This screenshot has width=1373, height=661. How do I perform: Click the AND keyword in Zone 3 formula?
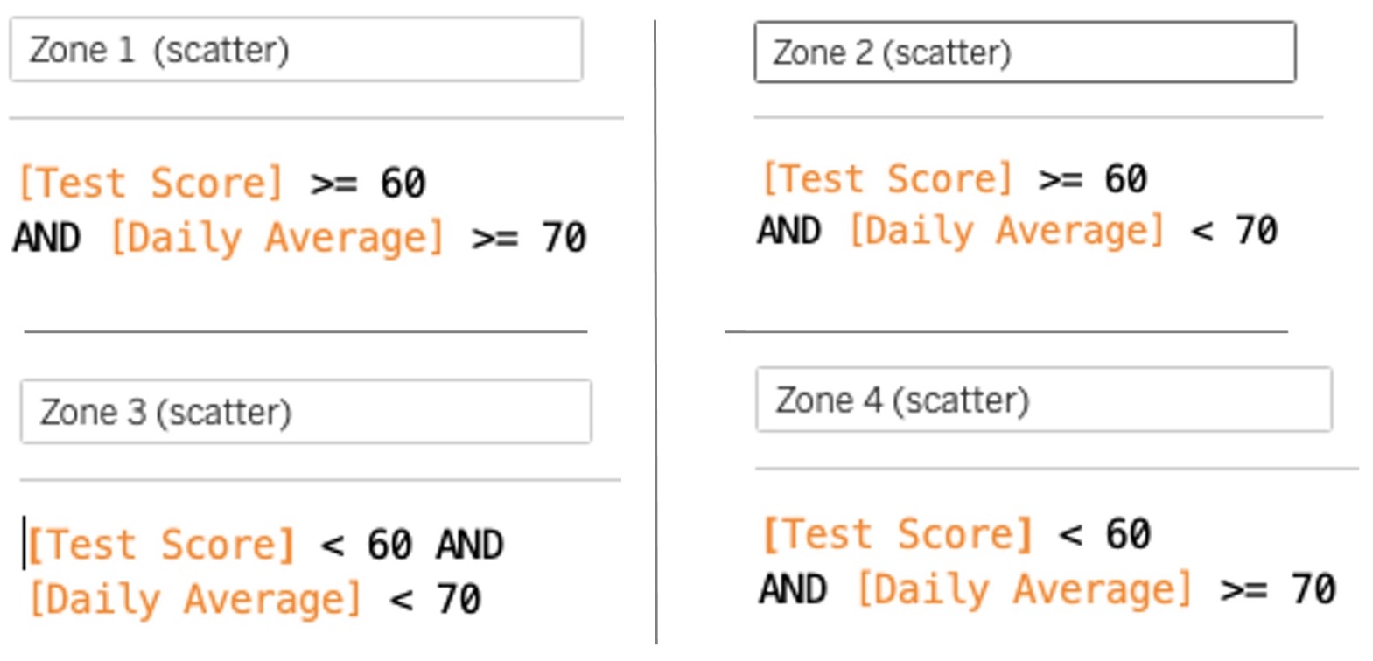click(x=470, y=546)
